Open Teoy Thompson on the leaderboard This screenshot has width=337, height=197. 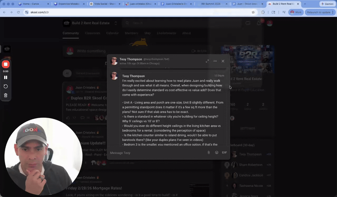coord(250,154)
